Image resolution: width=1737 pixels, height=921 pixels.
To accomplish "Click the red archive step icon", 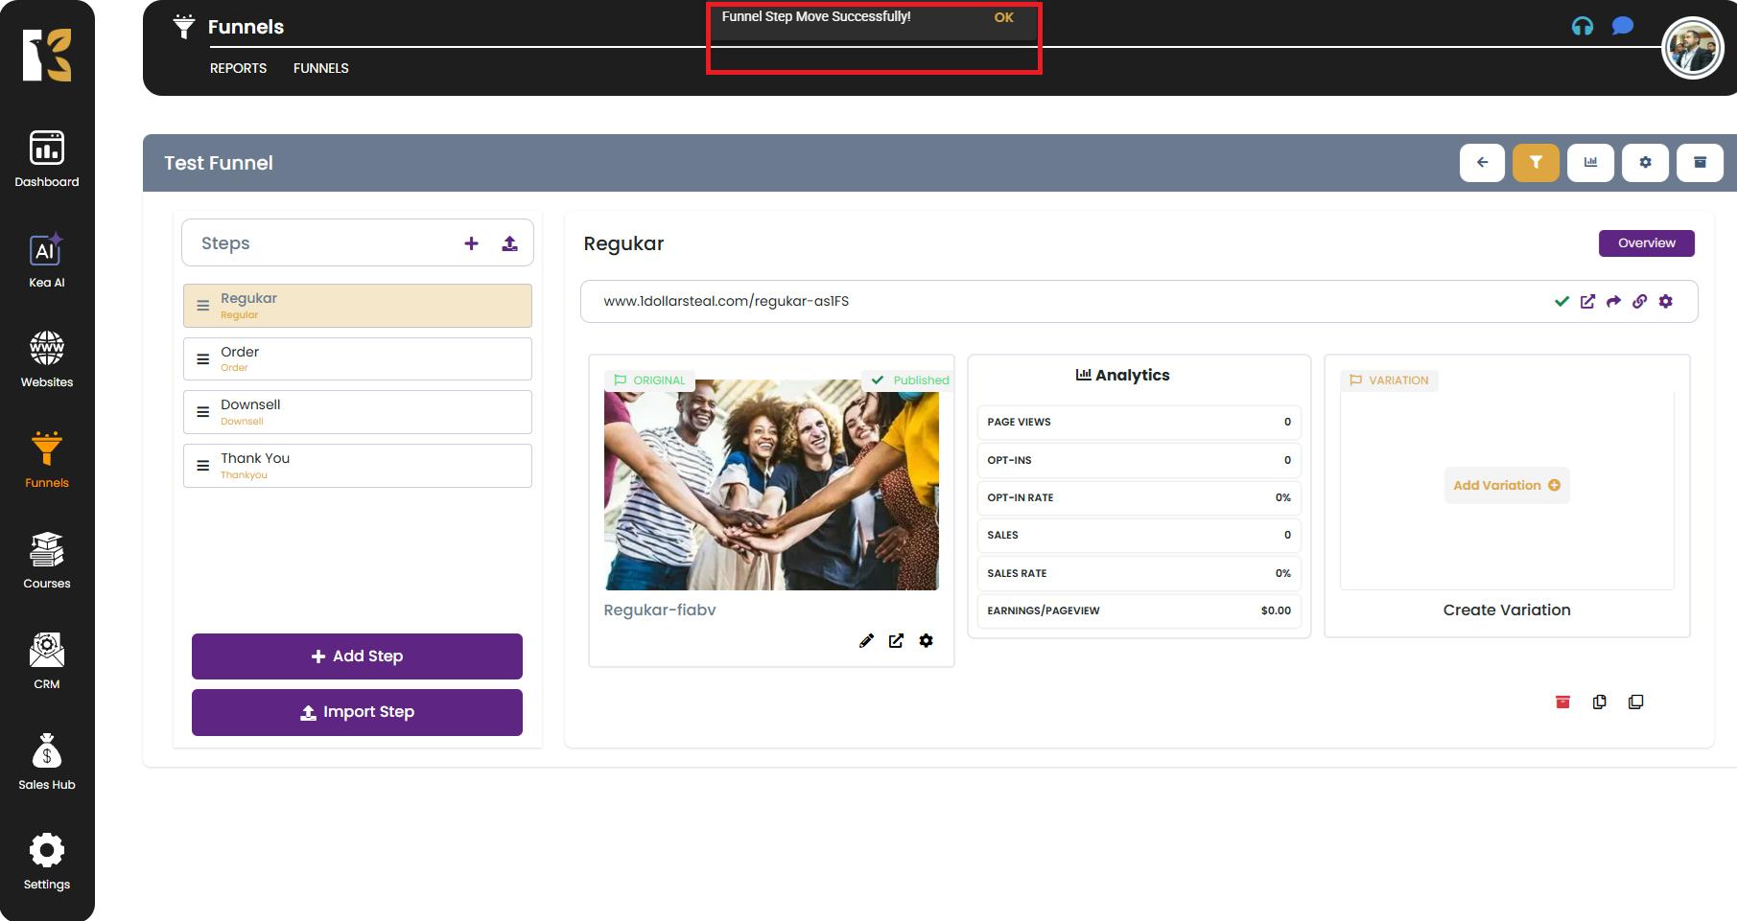I will [x=1562, y=702].
